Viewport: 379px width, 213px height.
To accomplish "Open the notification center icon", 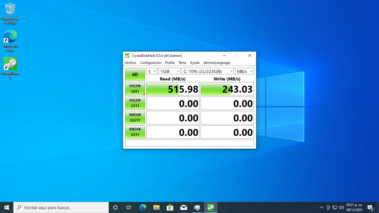I will click(x=370, y=207).
